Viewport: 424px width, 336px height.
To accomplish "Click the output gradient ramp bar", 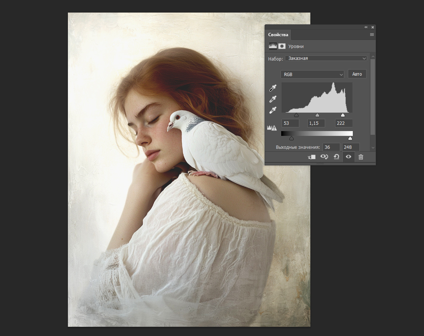I will click(x=317, y=133).
